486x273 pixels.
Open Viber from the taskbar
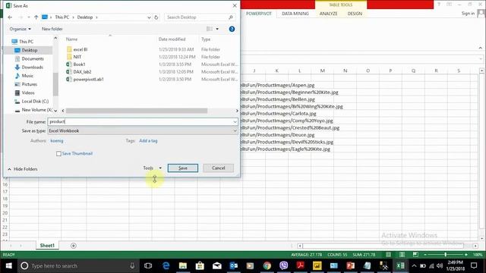(x=283, y=265)
